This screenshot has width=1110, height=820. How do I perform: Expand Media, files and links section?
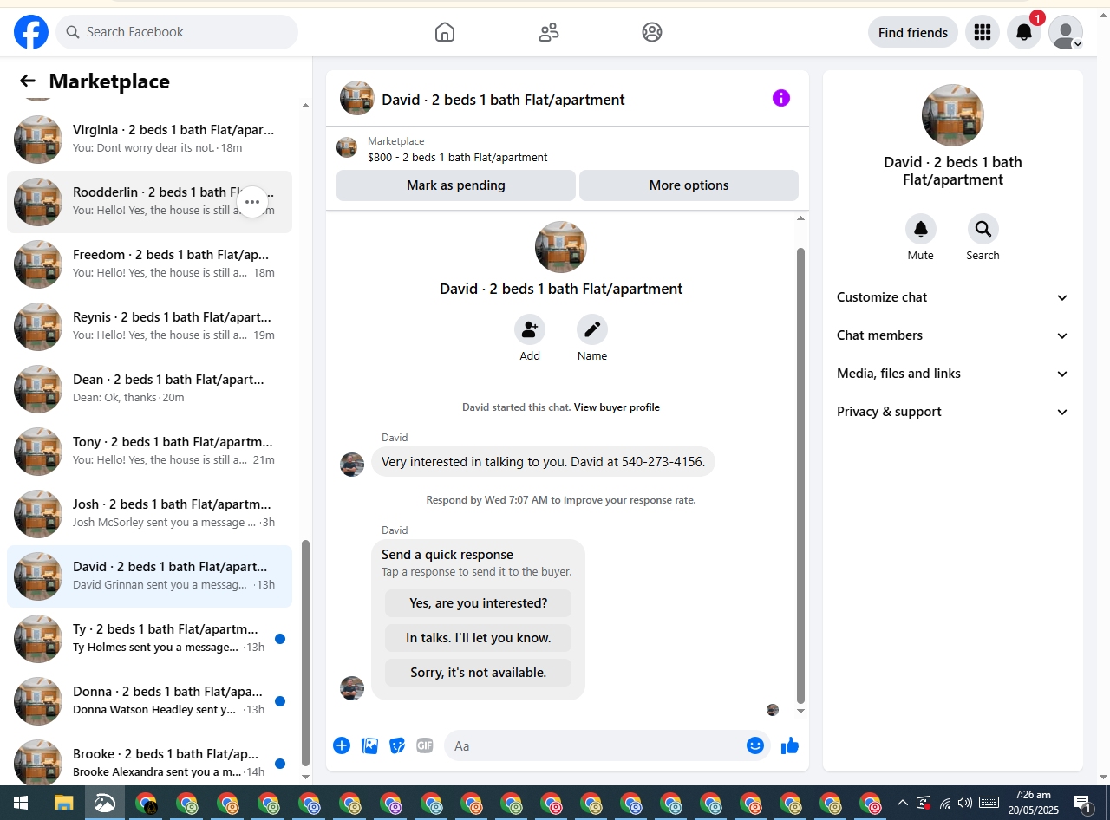[953, 374]
